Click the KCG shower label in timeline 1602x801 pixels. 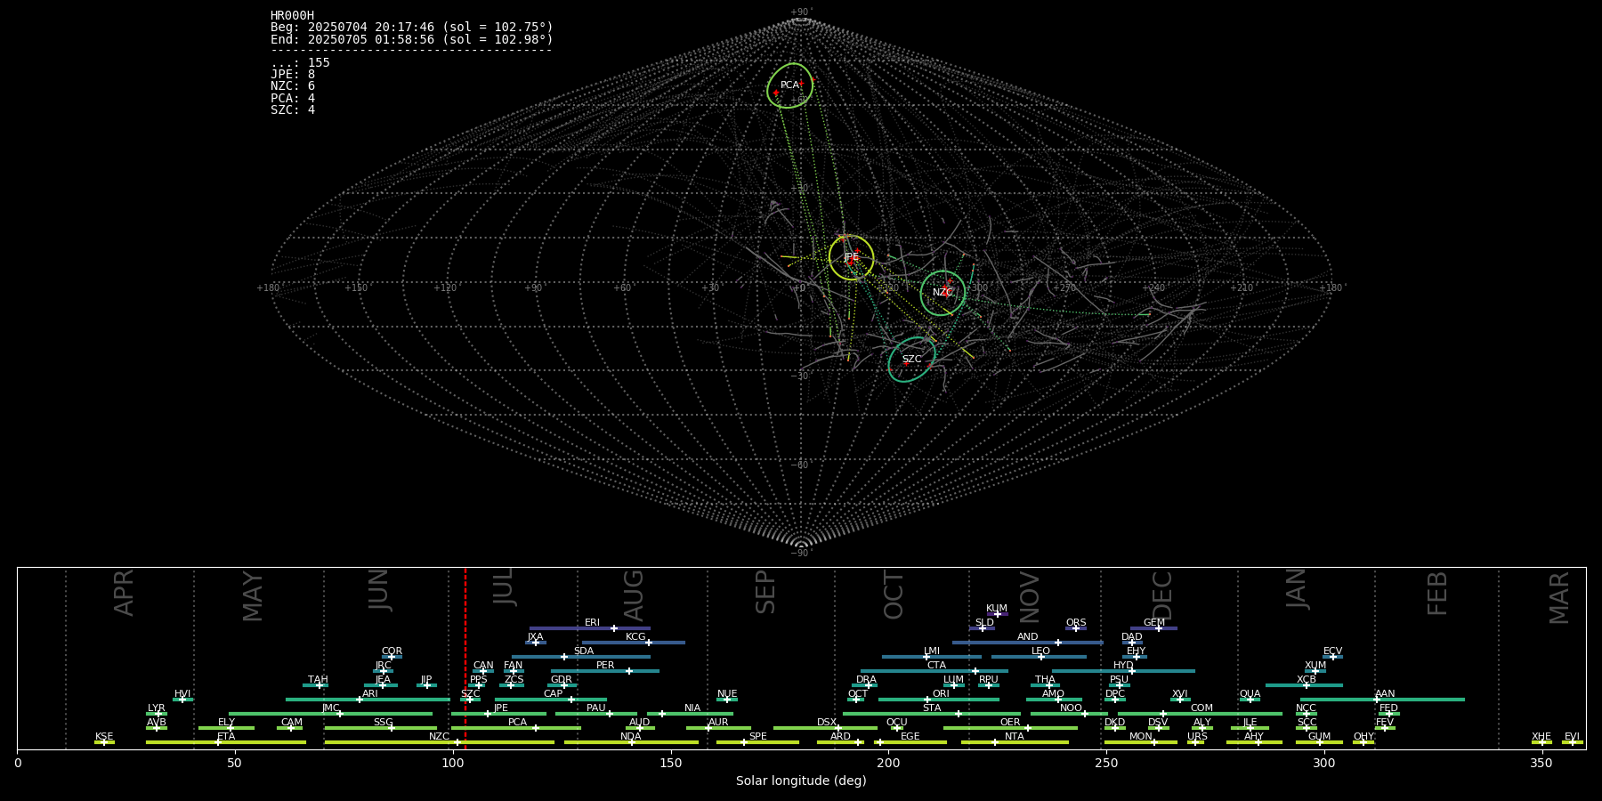635,637
